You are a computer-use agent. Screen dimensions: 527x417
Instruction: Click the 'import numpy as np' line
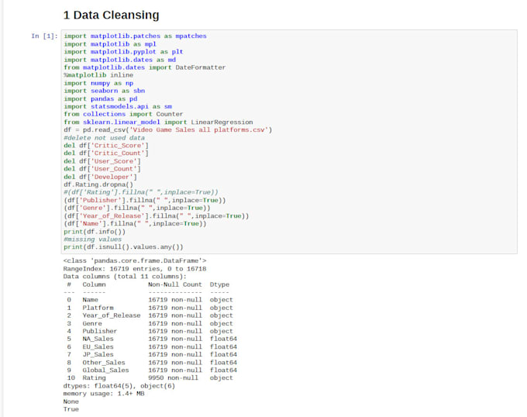click(98, 83)
